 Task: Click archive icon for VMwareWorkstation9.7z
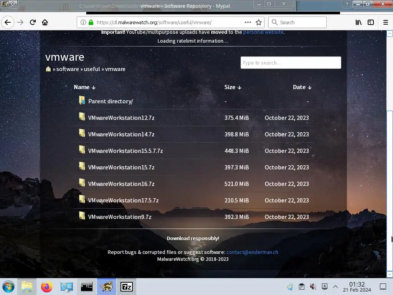82,216
